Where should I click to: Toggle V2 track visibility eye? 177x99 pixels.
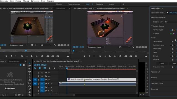click(x=49, y=76)
